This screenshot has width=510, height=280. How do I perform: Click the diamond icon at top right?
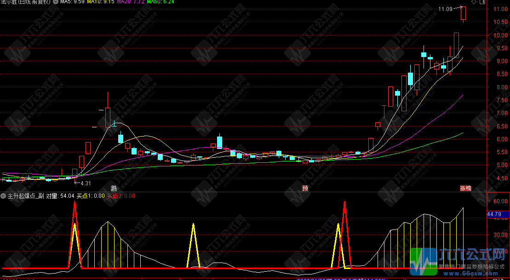pos(474,2)
